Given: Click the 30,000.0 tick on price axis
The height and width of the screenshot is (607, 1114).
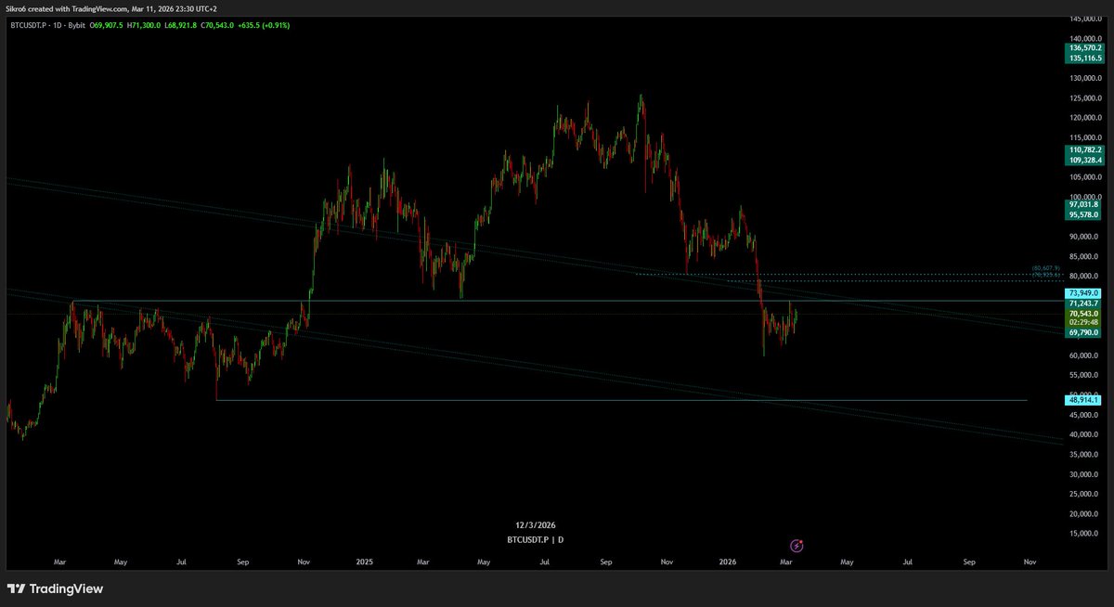Looking at the screenshot, I should [x=1084, y=474].
